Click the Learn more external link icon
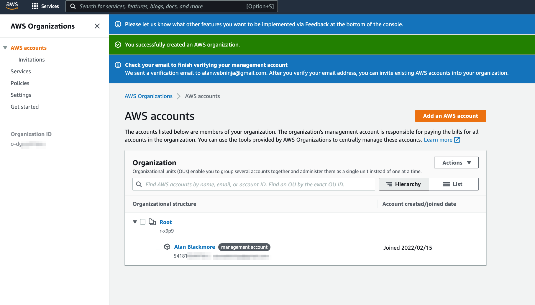 [457, 140]
